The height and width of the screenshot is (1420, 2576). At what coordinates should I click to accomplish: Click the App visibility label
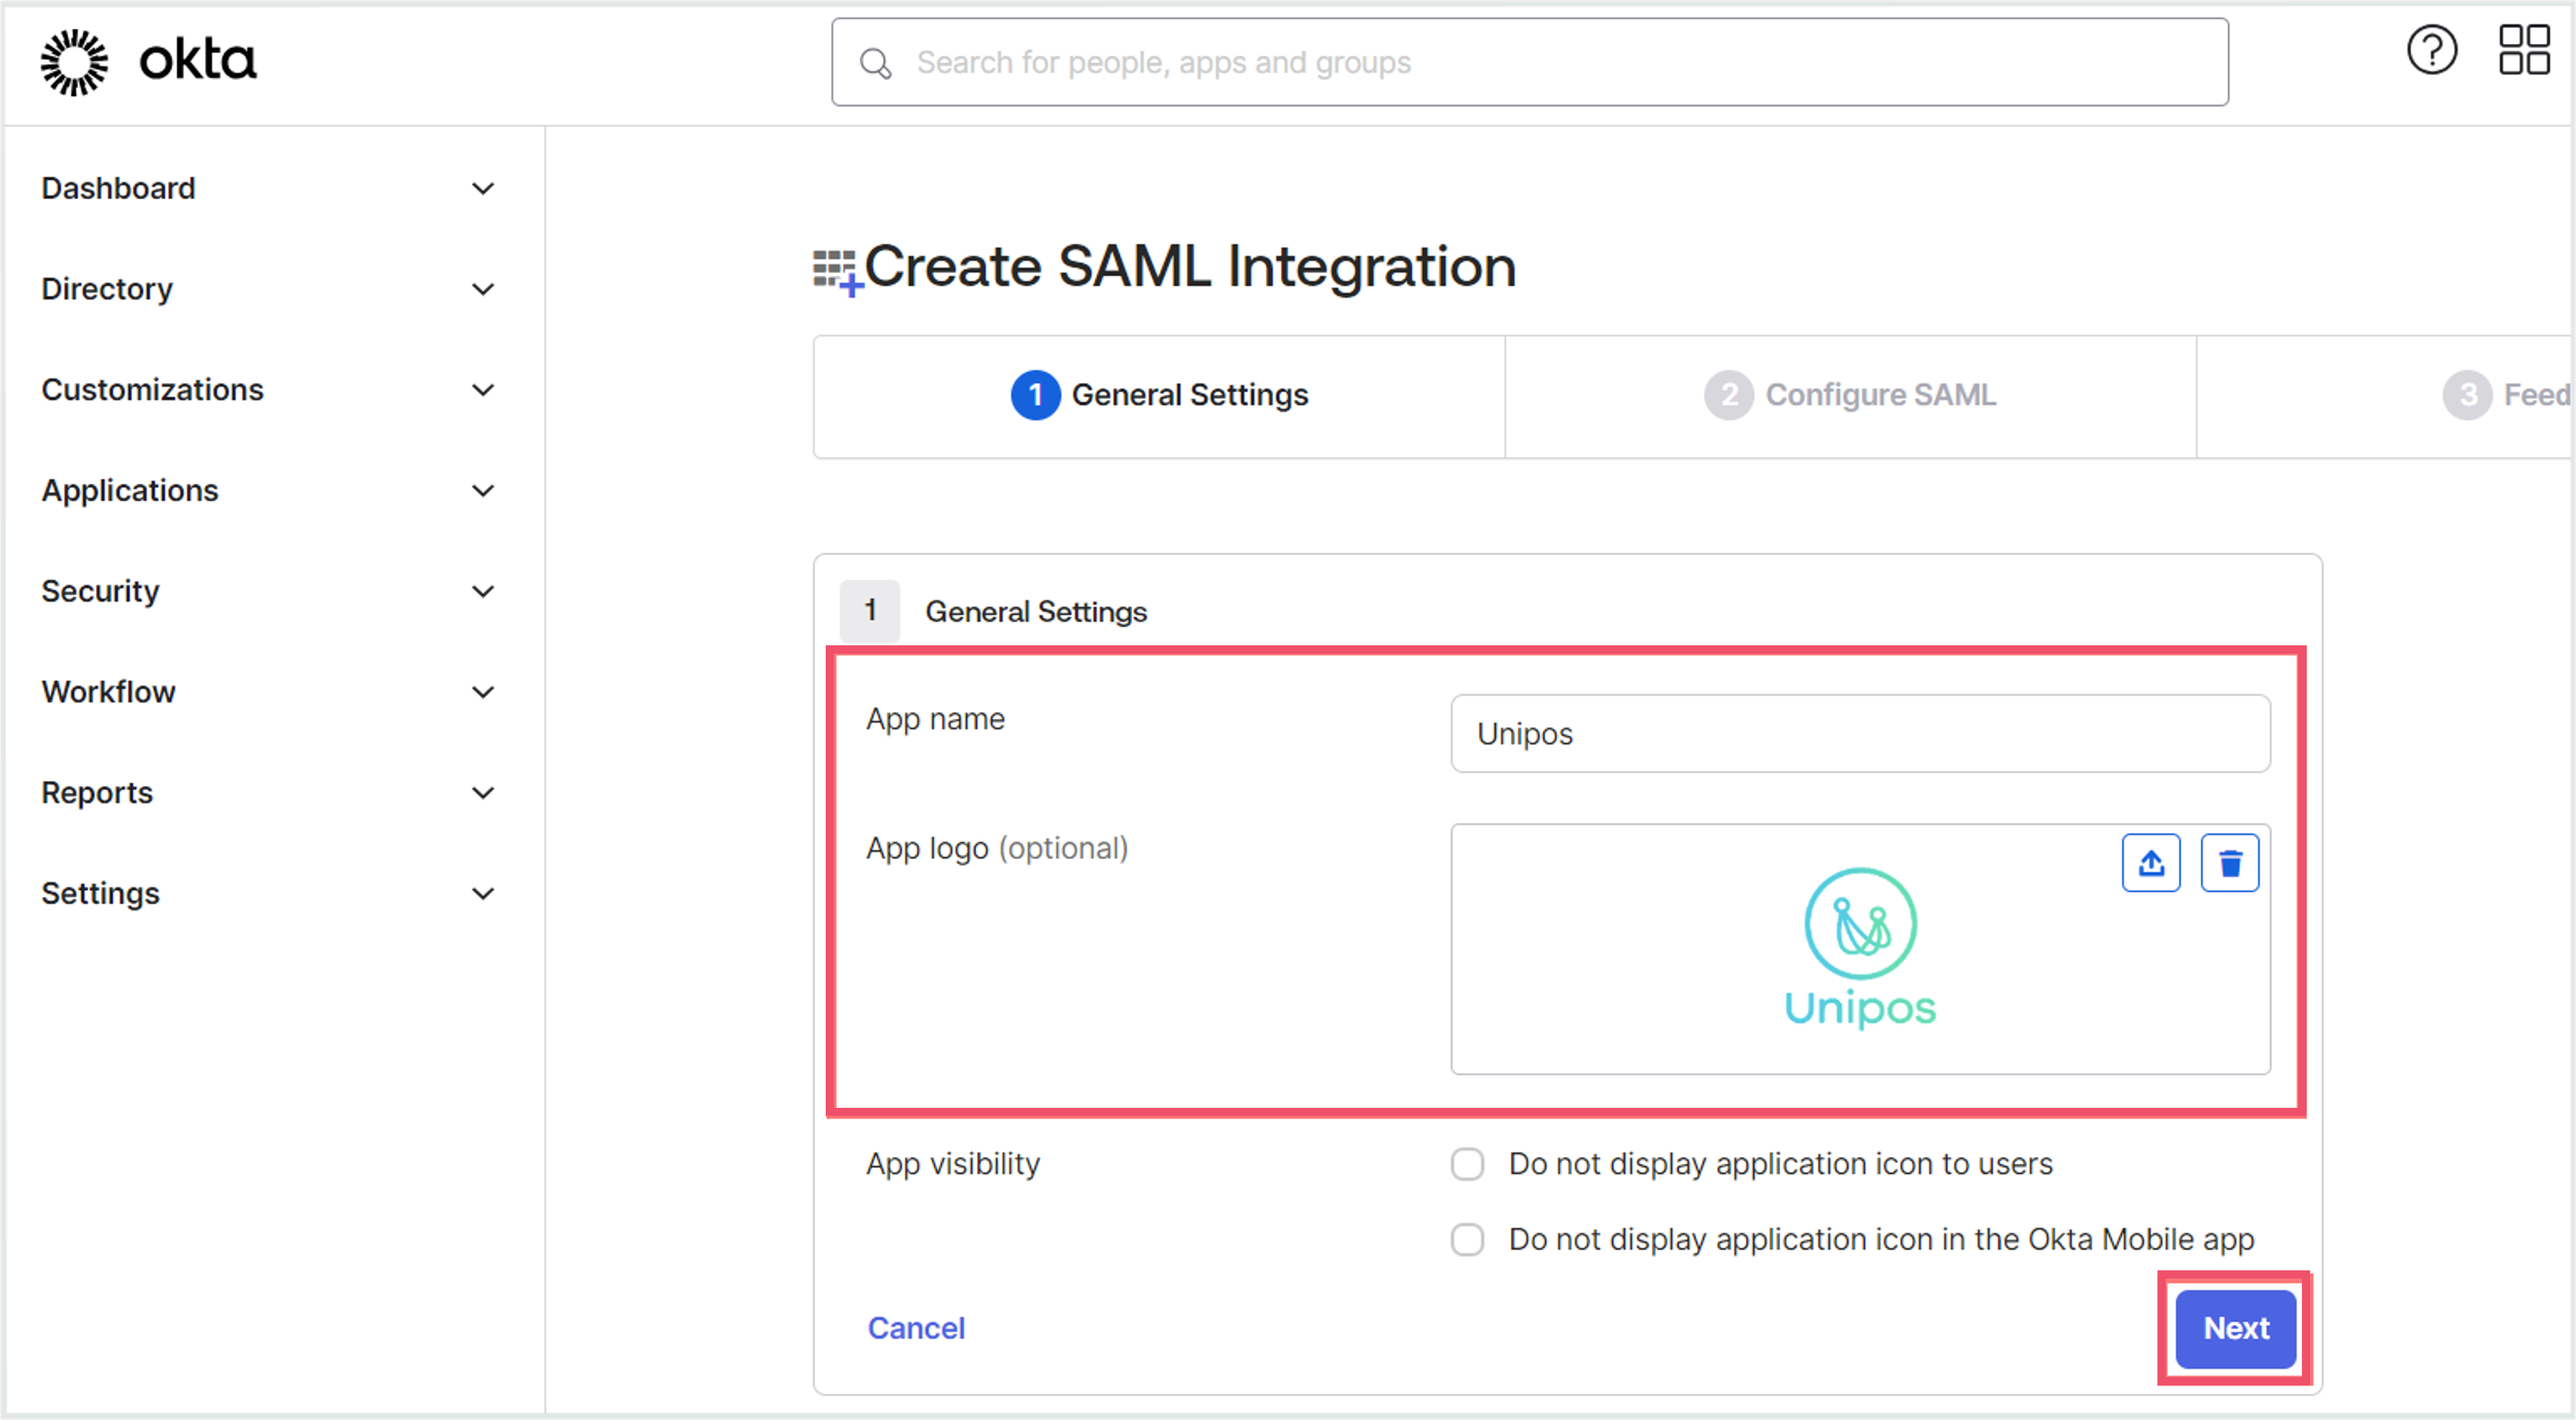point(953,1164)
